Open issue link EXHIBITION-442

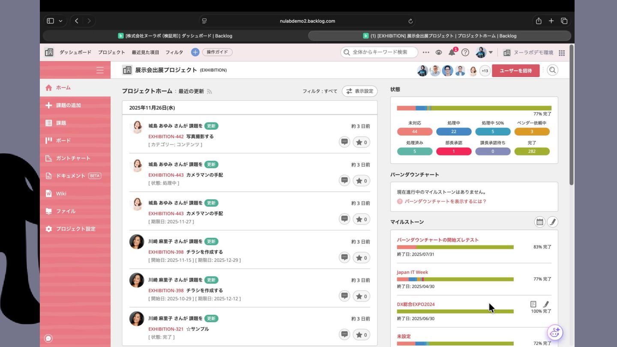coord(166,136)
